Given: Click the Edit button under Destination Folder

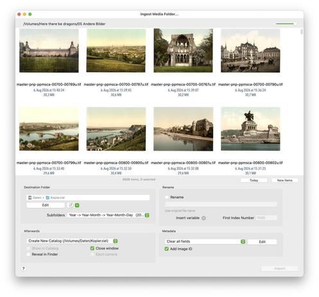Looking at the screenshot, I should coord(46,205).
